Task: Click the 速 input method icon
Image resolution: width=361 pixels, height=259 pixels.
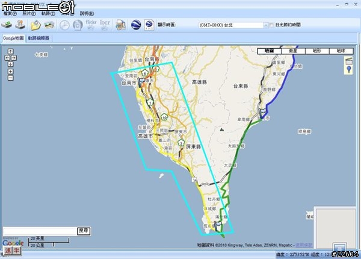Action: [x=8, y=251]
